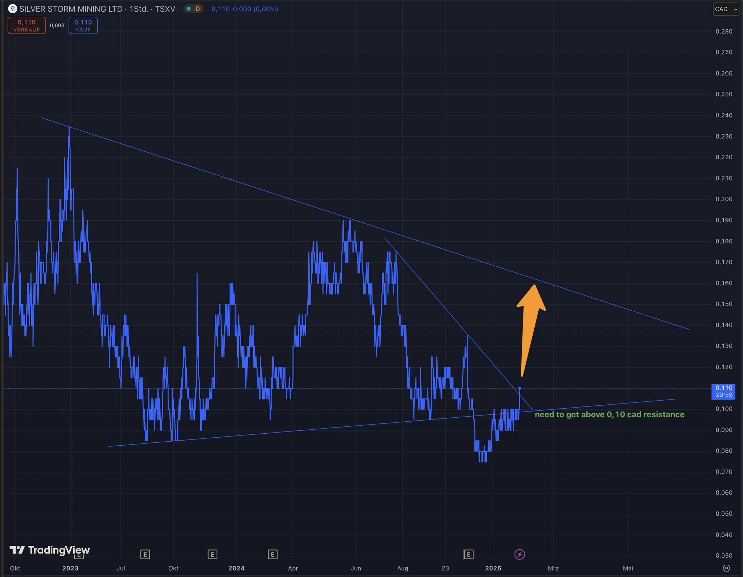Click the earnings E marker before Apr

point(272,554)
